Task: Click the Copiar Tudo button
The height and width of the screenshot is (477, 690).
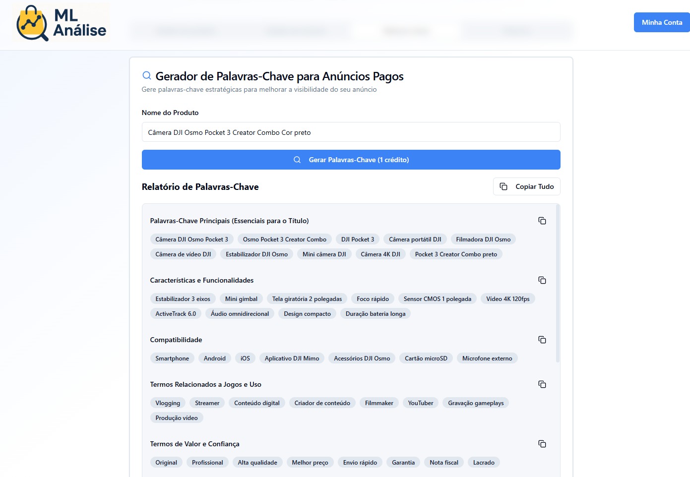Action: pos(526,186)
